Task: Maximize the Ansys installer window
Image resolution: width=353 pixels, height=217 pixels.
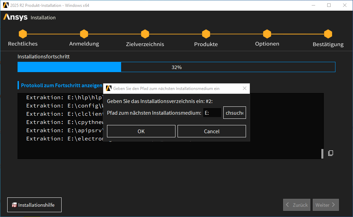Action: [329, 5]
